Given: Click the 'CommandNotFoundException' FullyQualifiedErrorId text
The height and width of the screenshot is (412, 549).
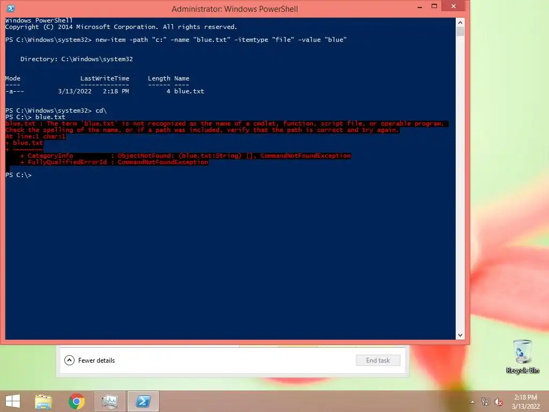Looking at the screenshot, I should (163, 162).
